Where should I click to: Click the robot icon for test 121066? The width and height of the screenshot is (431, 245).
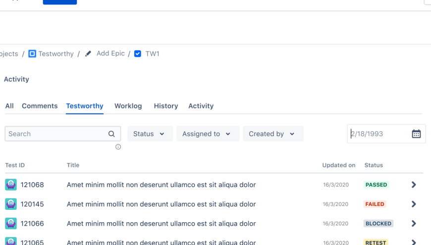[x=11, y=223]
